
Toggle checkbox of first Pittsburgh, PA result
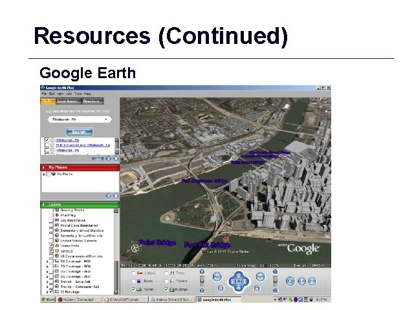pyautogui.click(x=47, y=140)
